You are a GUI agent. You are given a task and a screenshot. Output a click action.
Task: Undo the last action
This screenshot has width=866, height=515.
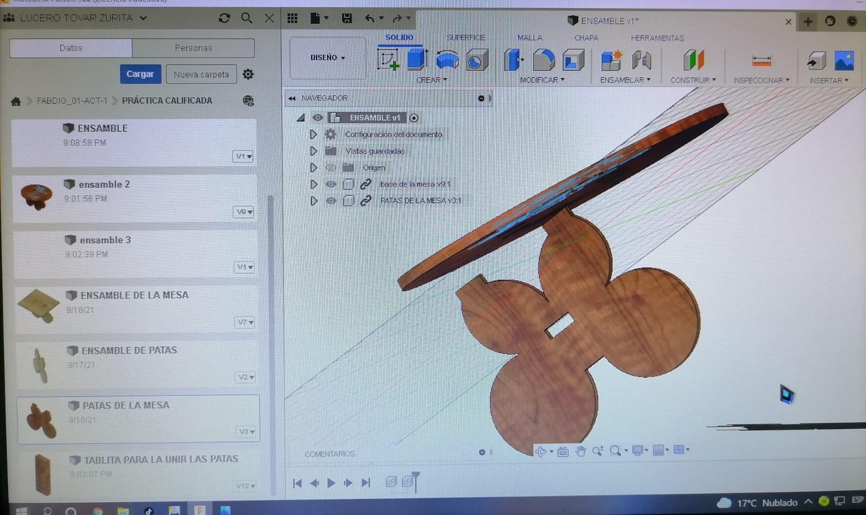(370, 19)
